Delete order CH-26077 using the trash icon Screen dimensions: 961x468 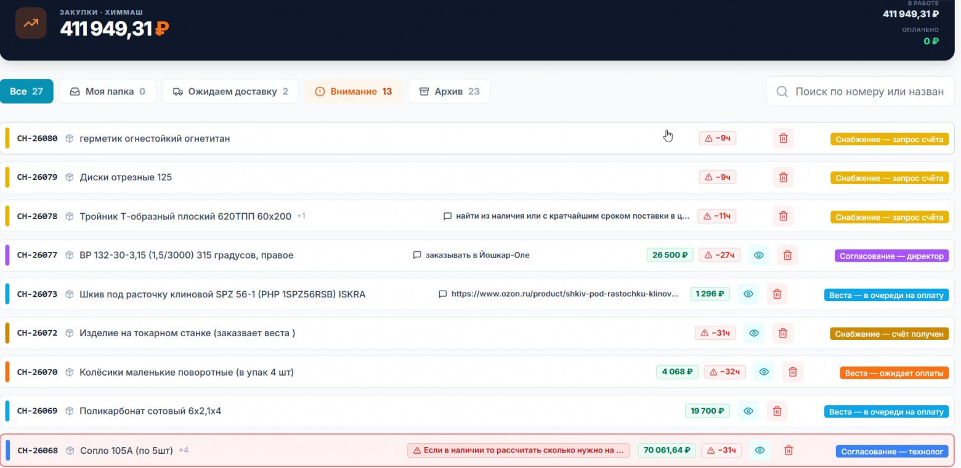[787, 255]
